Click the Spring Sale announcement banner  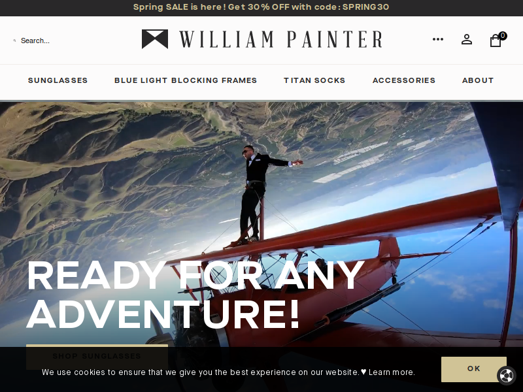261,7
